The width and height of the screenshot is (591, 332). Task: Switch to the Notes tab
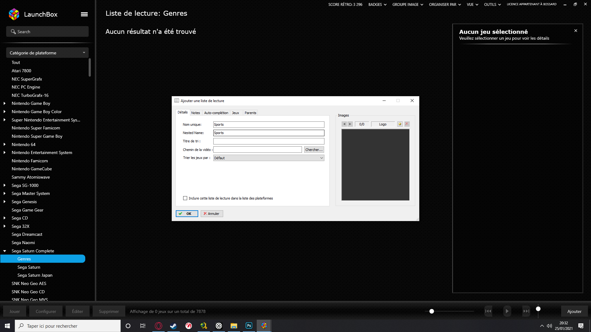point(195,113)
